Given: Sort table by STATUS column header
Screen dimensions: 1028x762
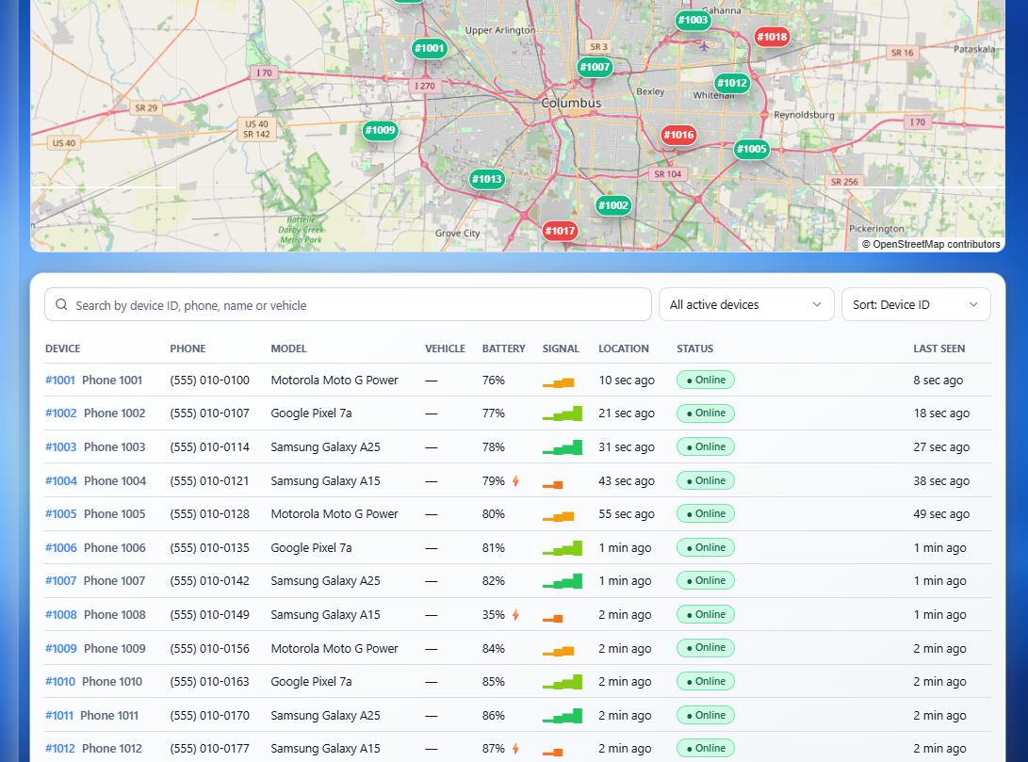Looking at the screenshot, I should (x=695, y=349).
